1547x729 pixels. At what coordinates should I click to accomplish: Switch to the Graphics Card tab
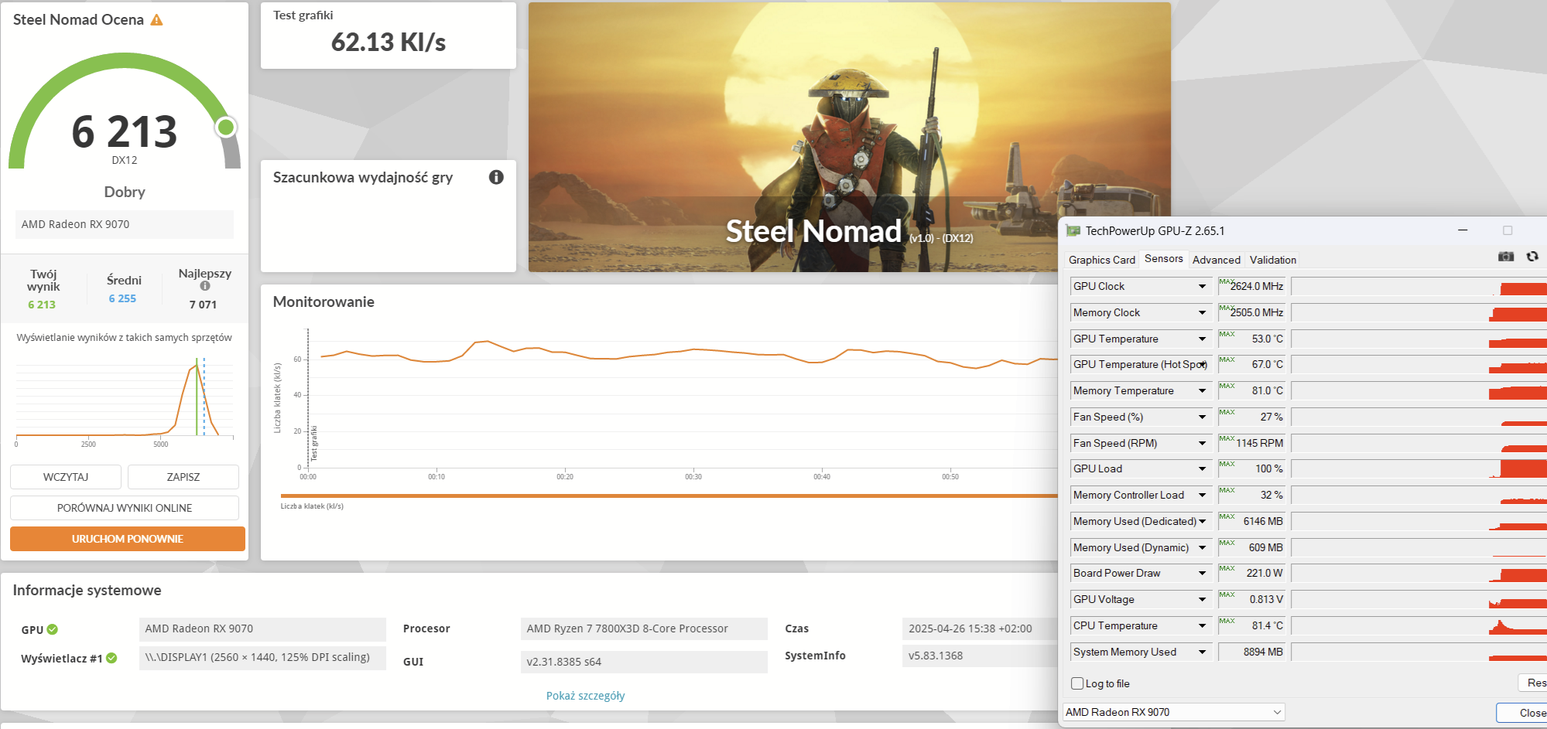tap(1101, 260)
